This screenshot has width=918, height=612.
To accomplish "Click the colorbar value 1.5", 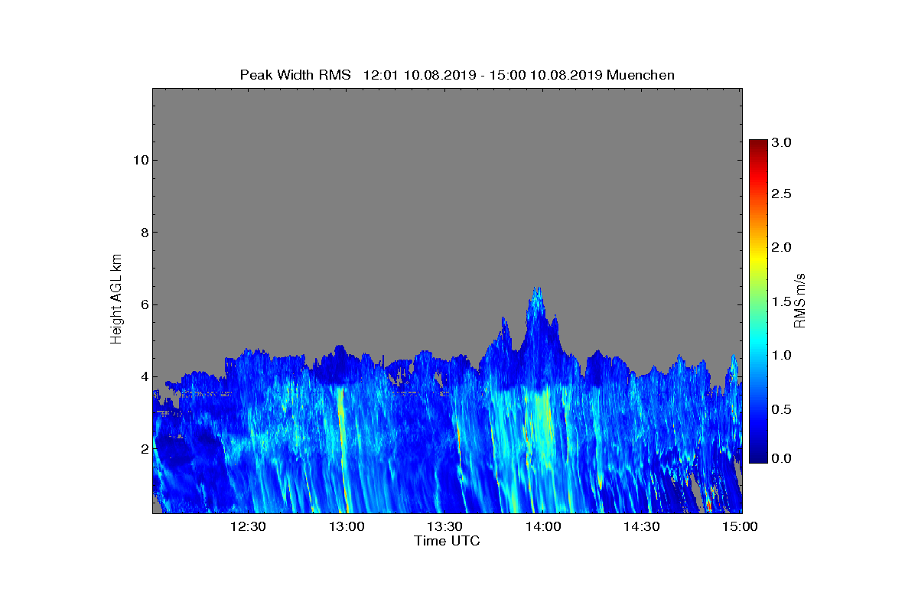I will click(x=781, y=302).
